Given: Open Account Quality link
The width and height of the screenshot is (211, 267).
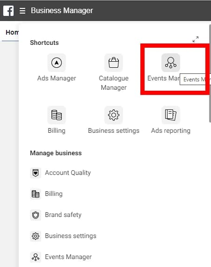Looking at the screenshot, I should [68, 173].
